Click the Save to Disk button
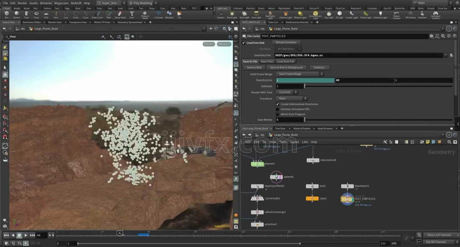The image size is (460, 247). tap(254, 67)
